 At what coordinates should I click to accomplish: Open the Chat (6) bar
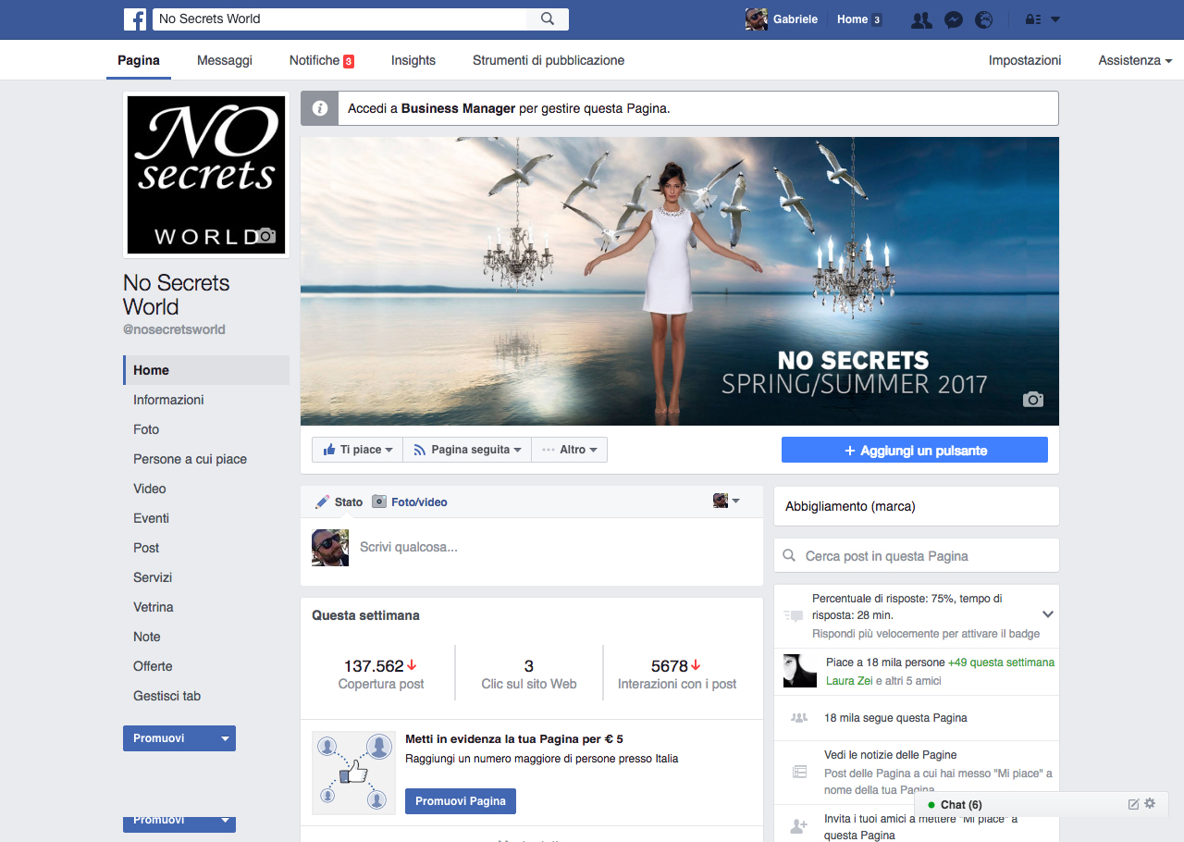(x=1042, y=804)
